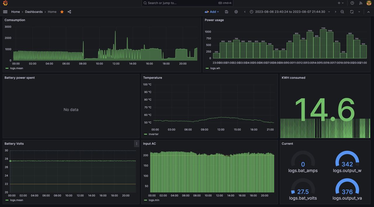The width and height of the screenshot is (374, 207).
Task: Go to Home breadcrumb link beside the menu
Action: [x=15, y=12]
